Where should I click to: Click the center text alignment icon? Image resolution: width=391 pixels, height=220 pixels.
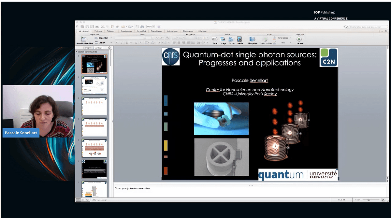tap(179, 43)
